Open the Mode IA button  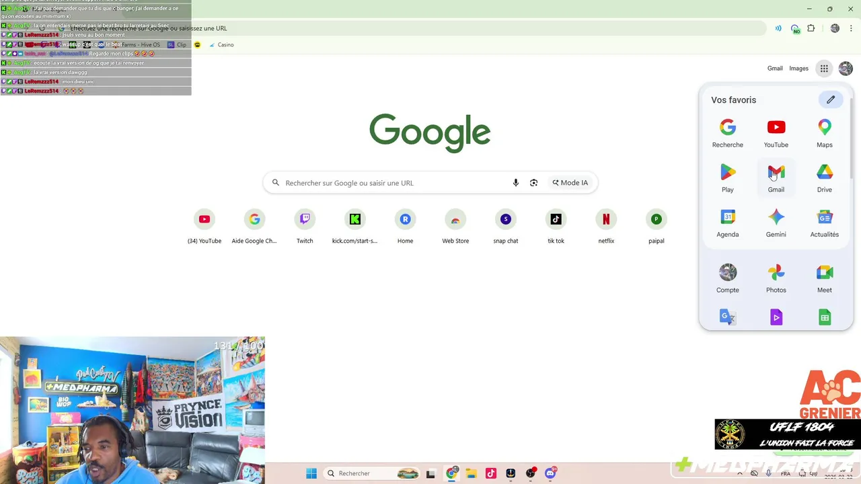(x=570, y=183)
